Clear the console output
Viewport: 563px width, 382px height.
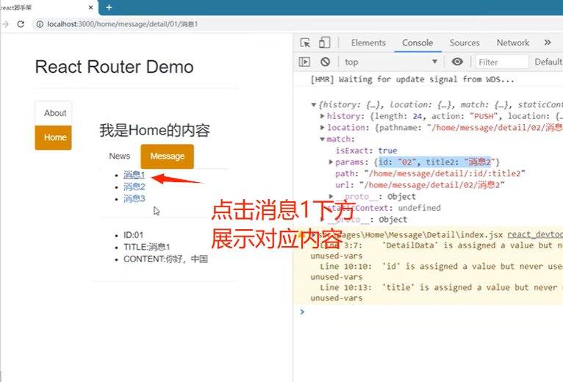point(326,62)
